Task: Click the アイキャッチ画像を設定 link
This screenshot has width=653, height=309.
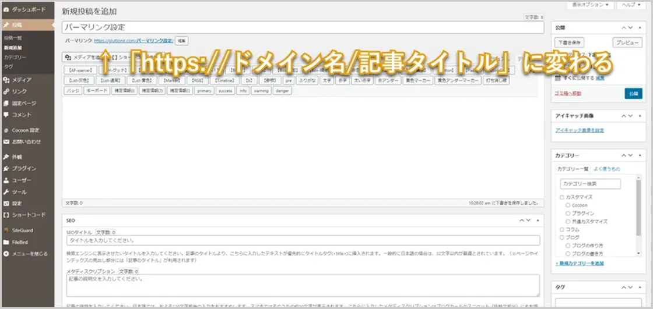Action: coord(580,130)
